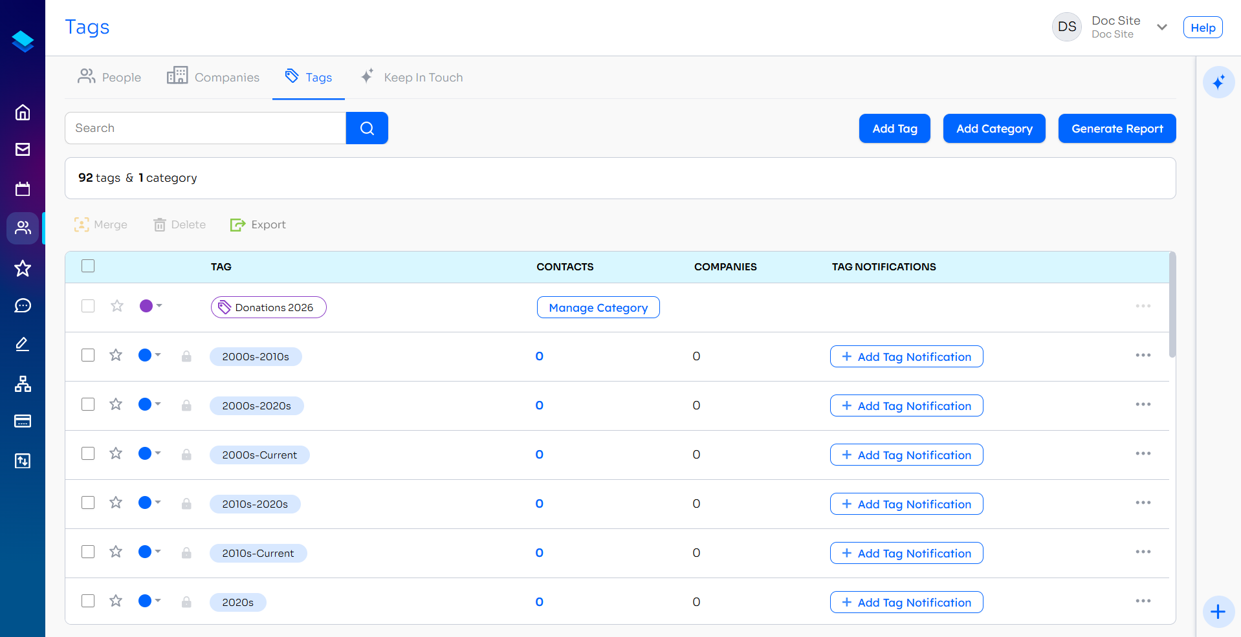Star the 2010s-2020s tag
The height and width of the screenshot is (637, 1241).
point(116,502)
